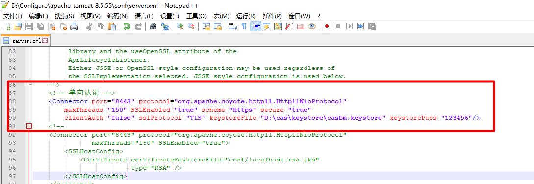Print the current document
534x184 pixels.
[x=74, y=26]
